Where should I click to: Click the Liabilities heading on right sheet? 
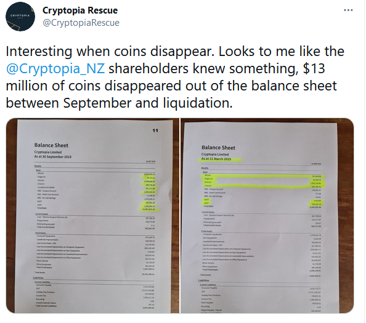pos(203,281)
